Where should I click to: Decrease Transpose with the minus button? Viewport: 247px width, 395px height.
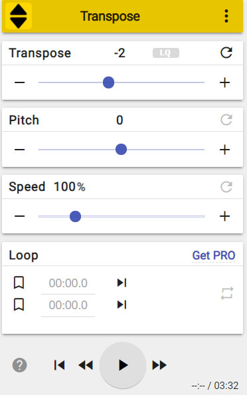pos(20,82)
